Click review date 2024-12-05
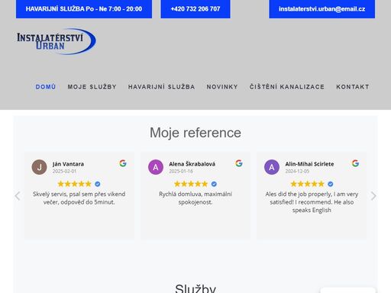This screenshot has height=293, width=391. [x=297, y=171]
